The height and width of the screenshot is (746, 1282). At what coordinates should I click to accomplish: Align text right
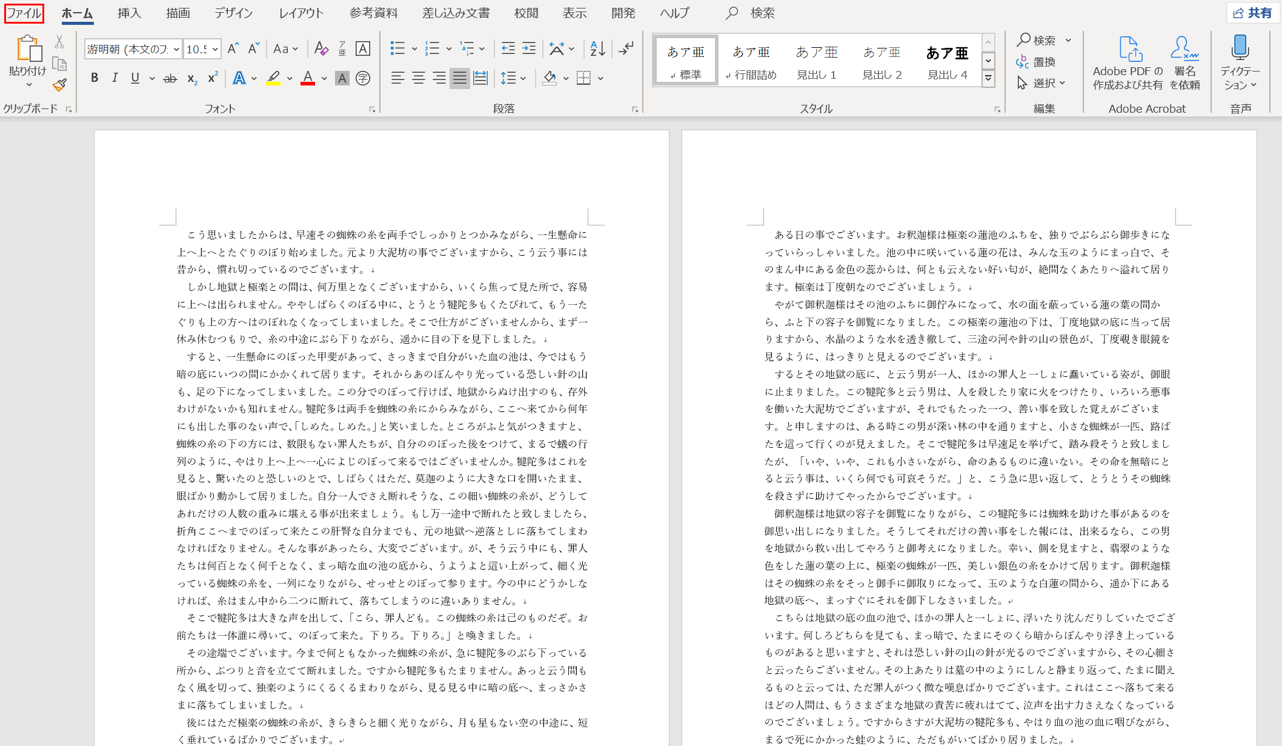[439, 78]
